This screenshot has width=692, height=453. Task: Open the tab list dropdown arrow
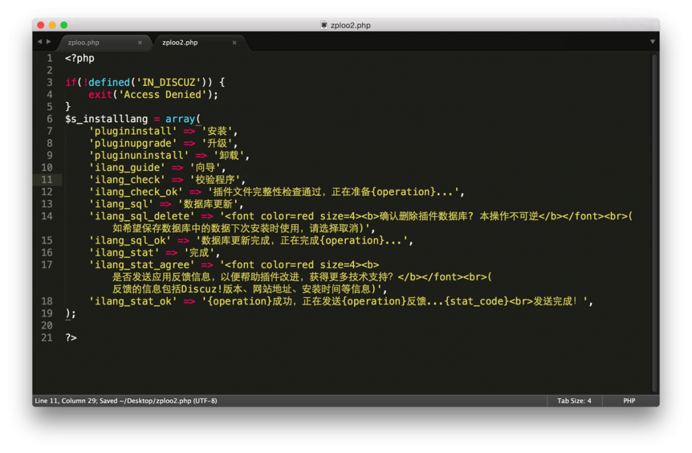point(652,42)
